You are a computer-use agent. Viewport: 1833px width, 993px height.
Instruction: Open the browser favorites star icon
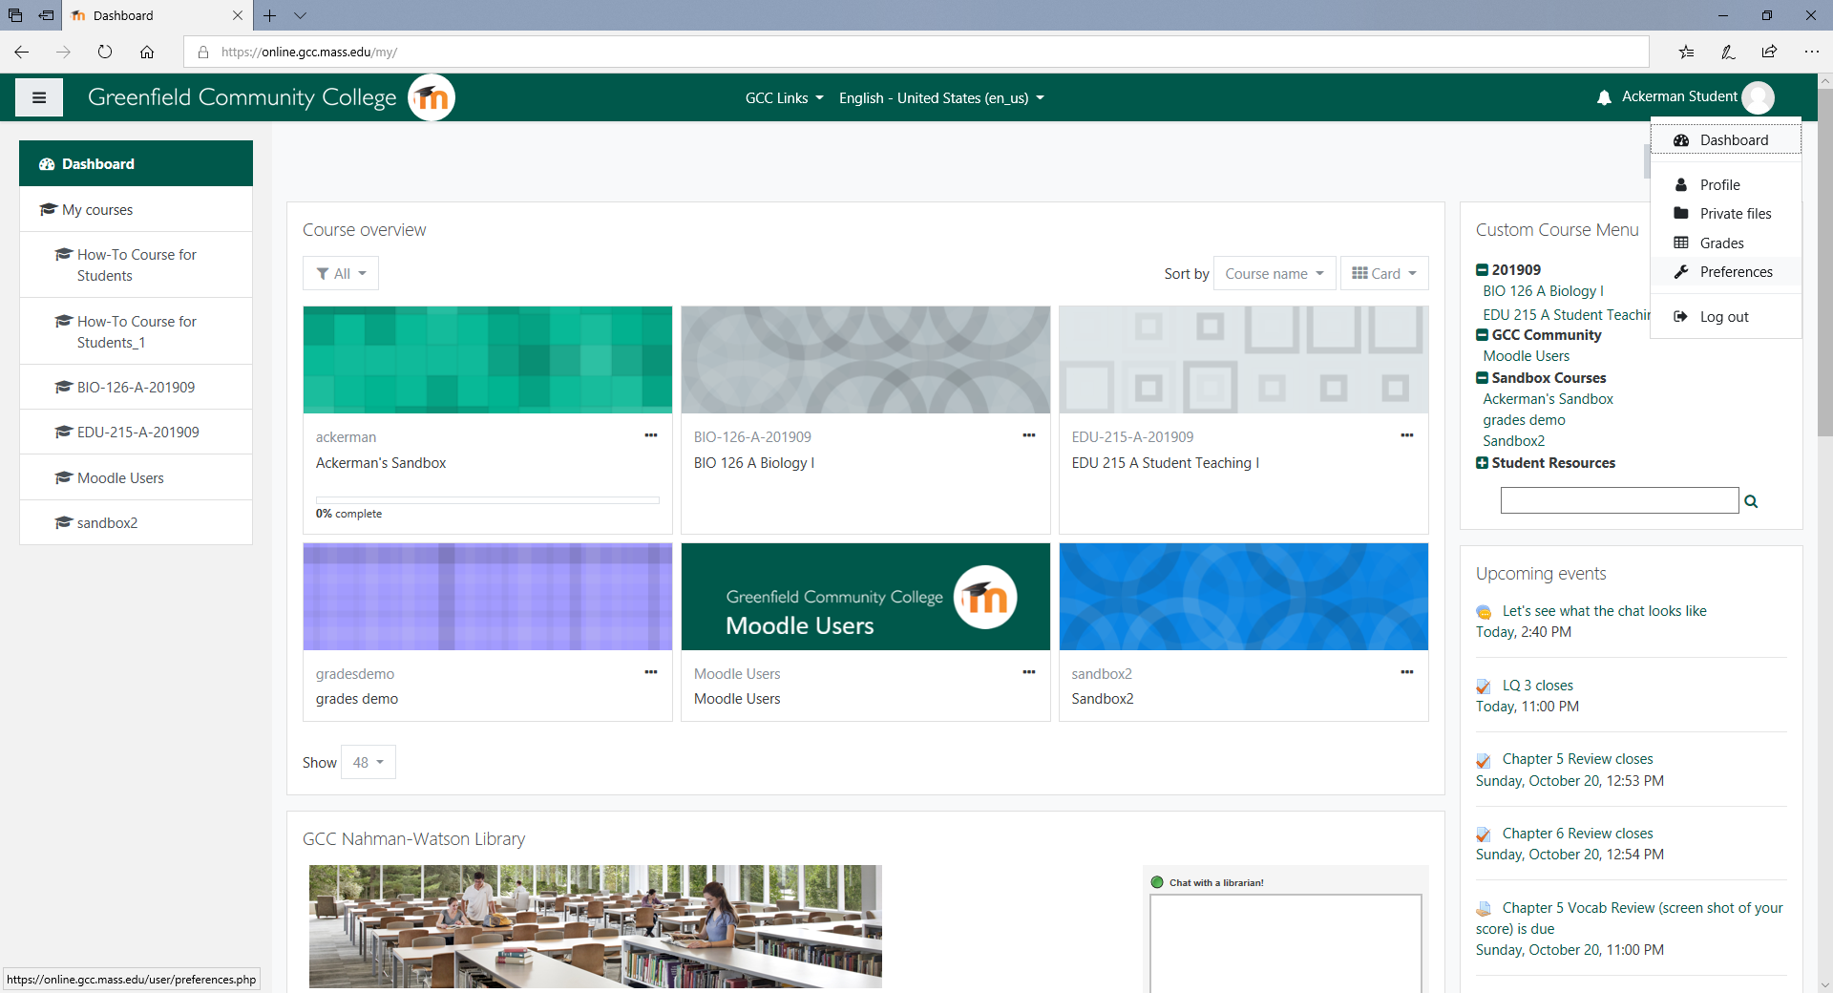(1687, 52)
